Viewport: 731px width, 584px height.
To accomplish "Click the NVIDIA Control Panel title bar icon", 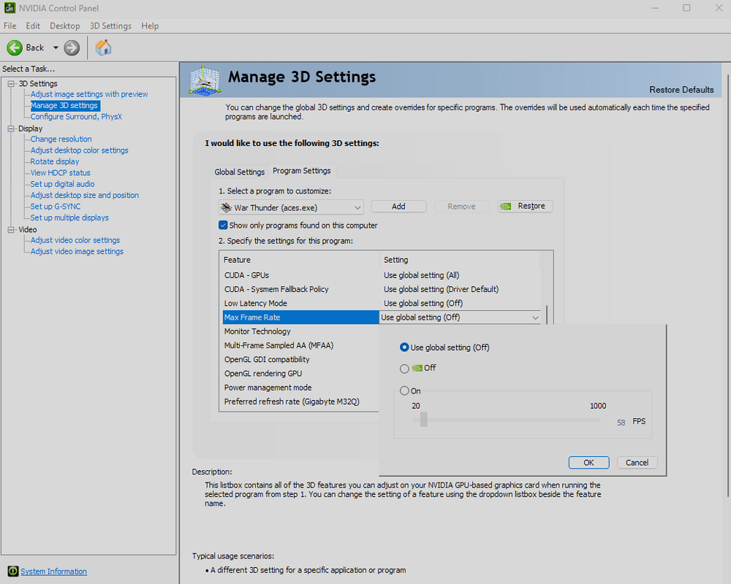I will (x=10, y=8).
